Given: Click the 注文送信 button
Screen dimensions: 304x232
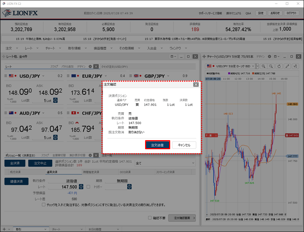Looking at the screenshot, I should (x=157, y=145).
